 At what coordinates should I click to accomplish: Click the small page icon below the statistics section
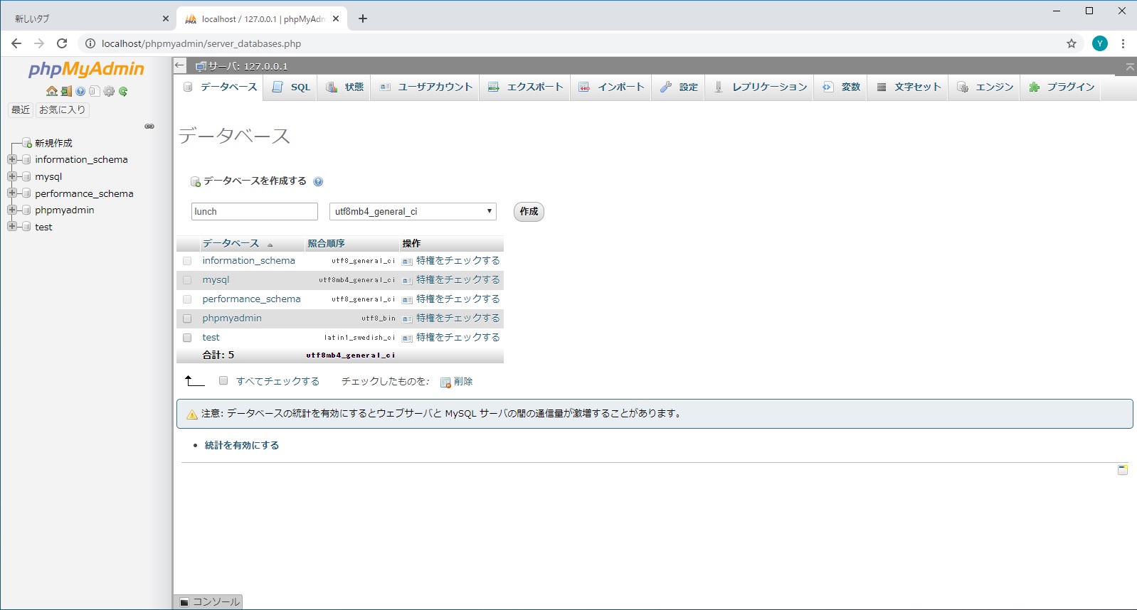1123,469
